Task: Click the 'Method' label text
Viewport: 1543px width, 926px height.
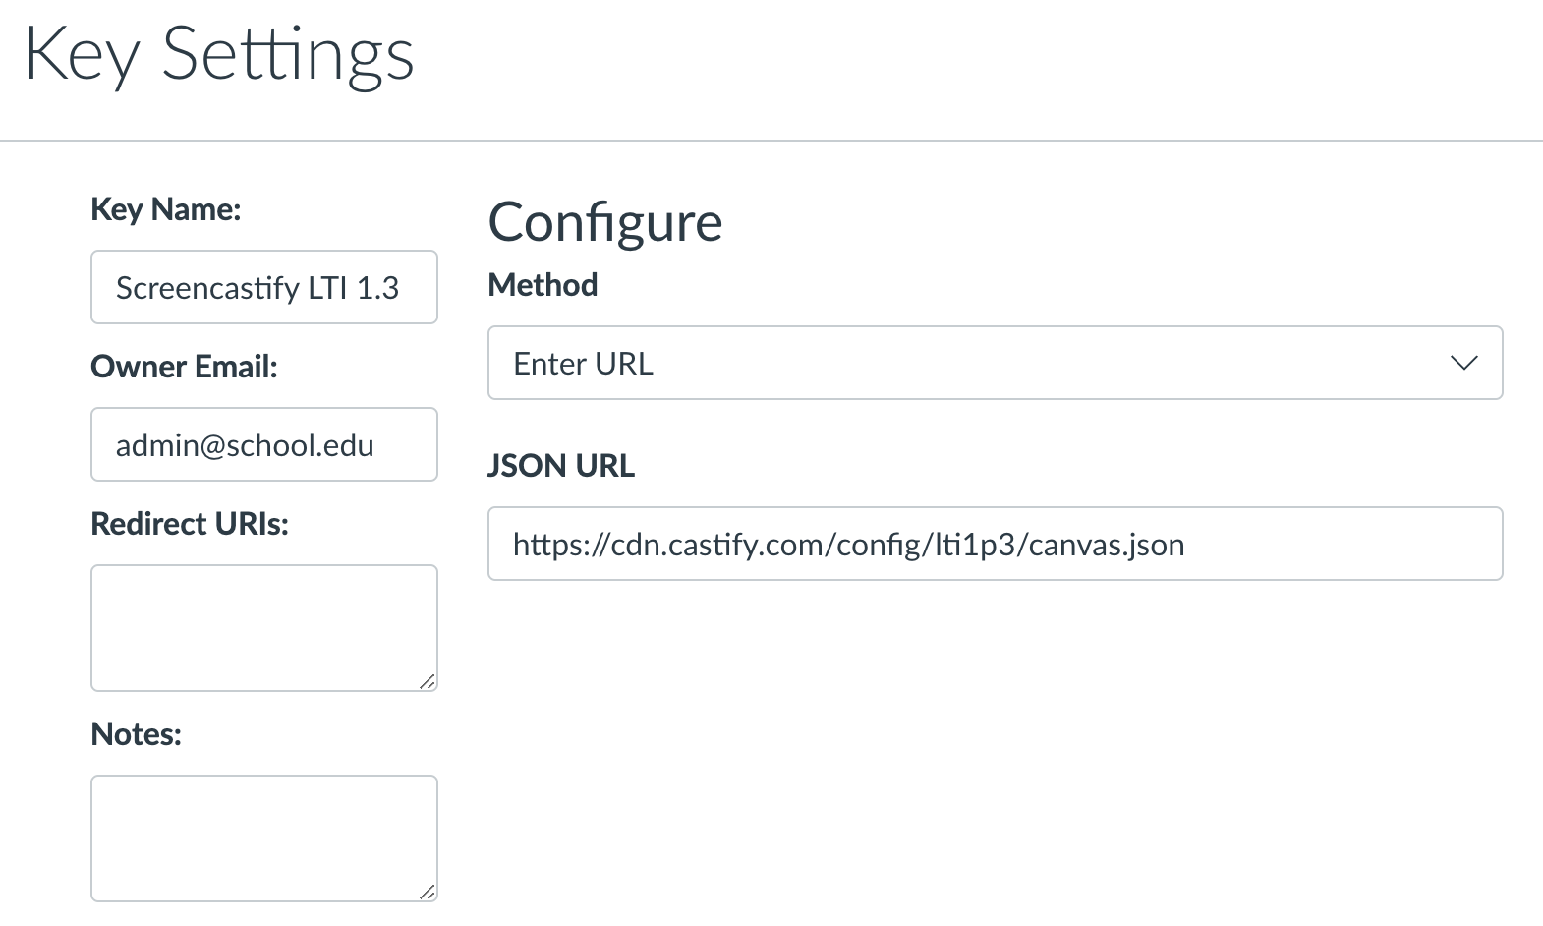Action: (x=543, y=285)
